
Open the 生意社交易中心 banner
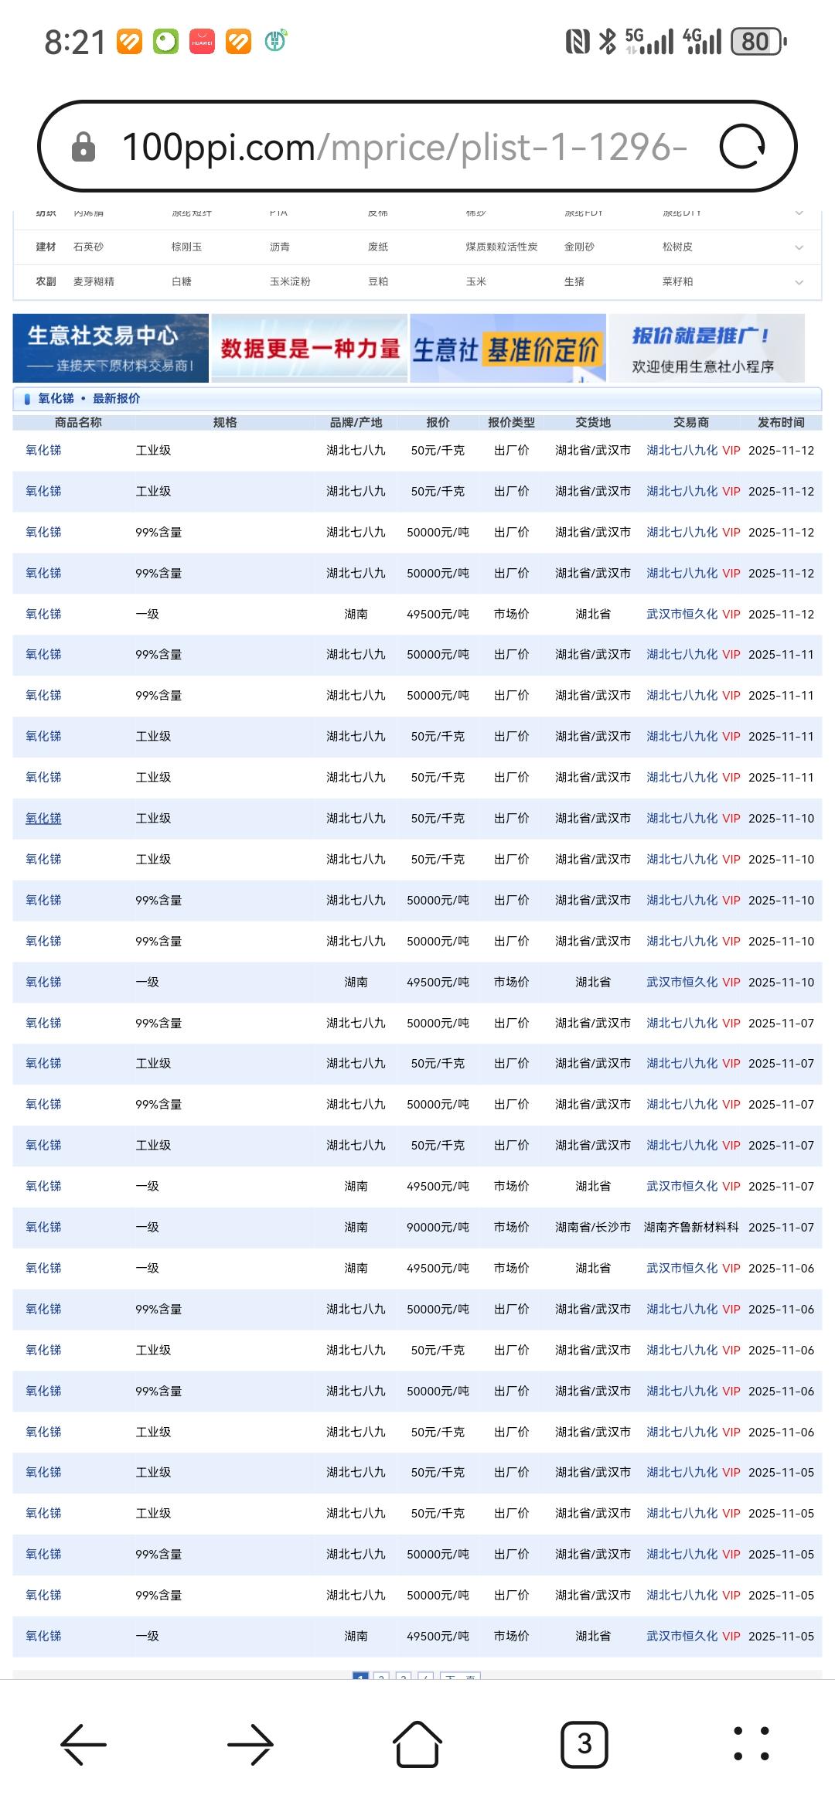111,348
